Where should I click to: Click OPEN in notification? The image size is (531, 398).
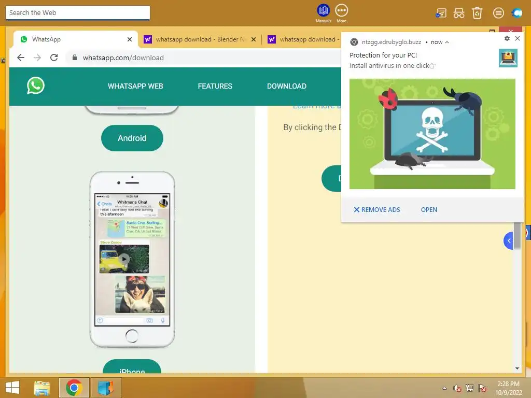point(429,209)
